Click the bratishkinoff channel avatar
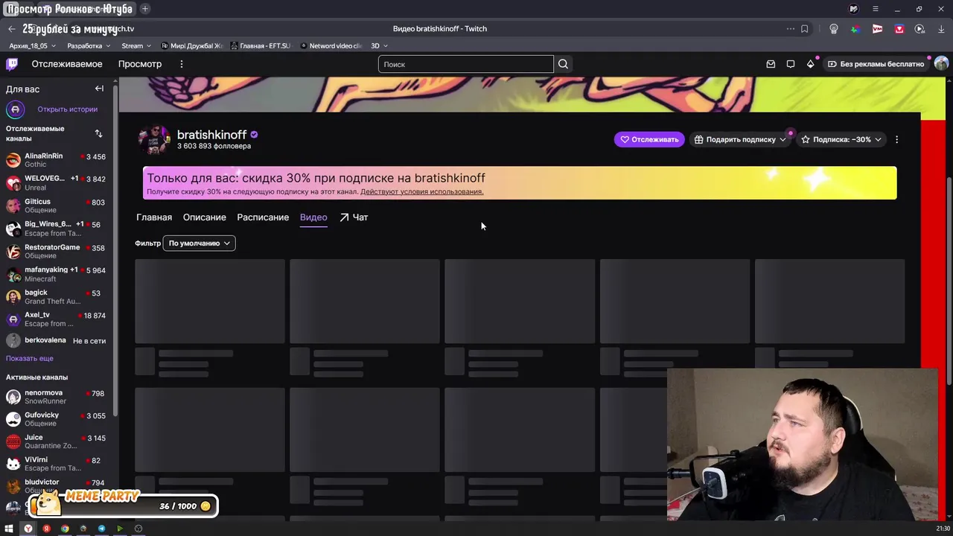 pyautogui.click(x=154, y=139)
